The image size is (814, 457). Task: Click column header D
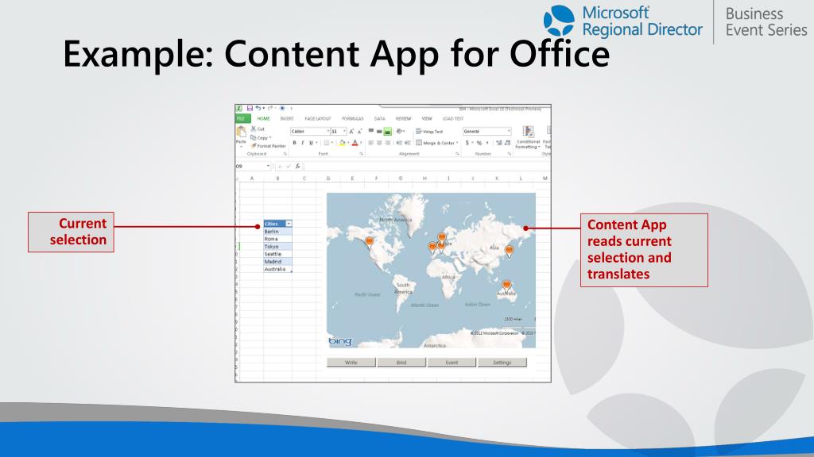point(328,179)
